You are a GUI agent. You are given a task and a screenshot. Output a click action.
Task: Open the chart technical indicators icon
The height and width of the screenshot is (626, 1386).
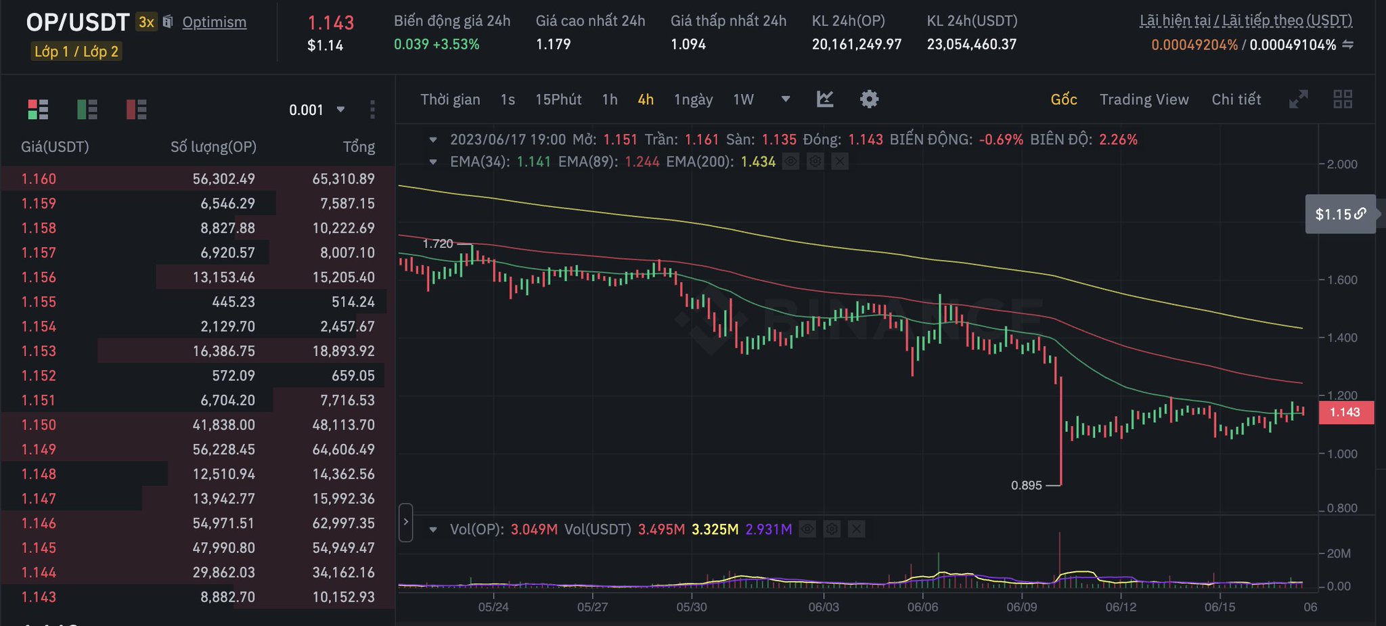point(825,99)
